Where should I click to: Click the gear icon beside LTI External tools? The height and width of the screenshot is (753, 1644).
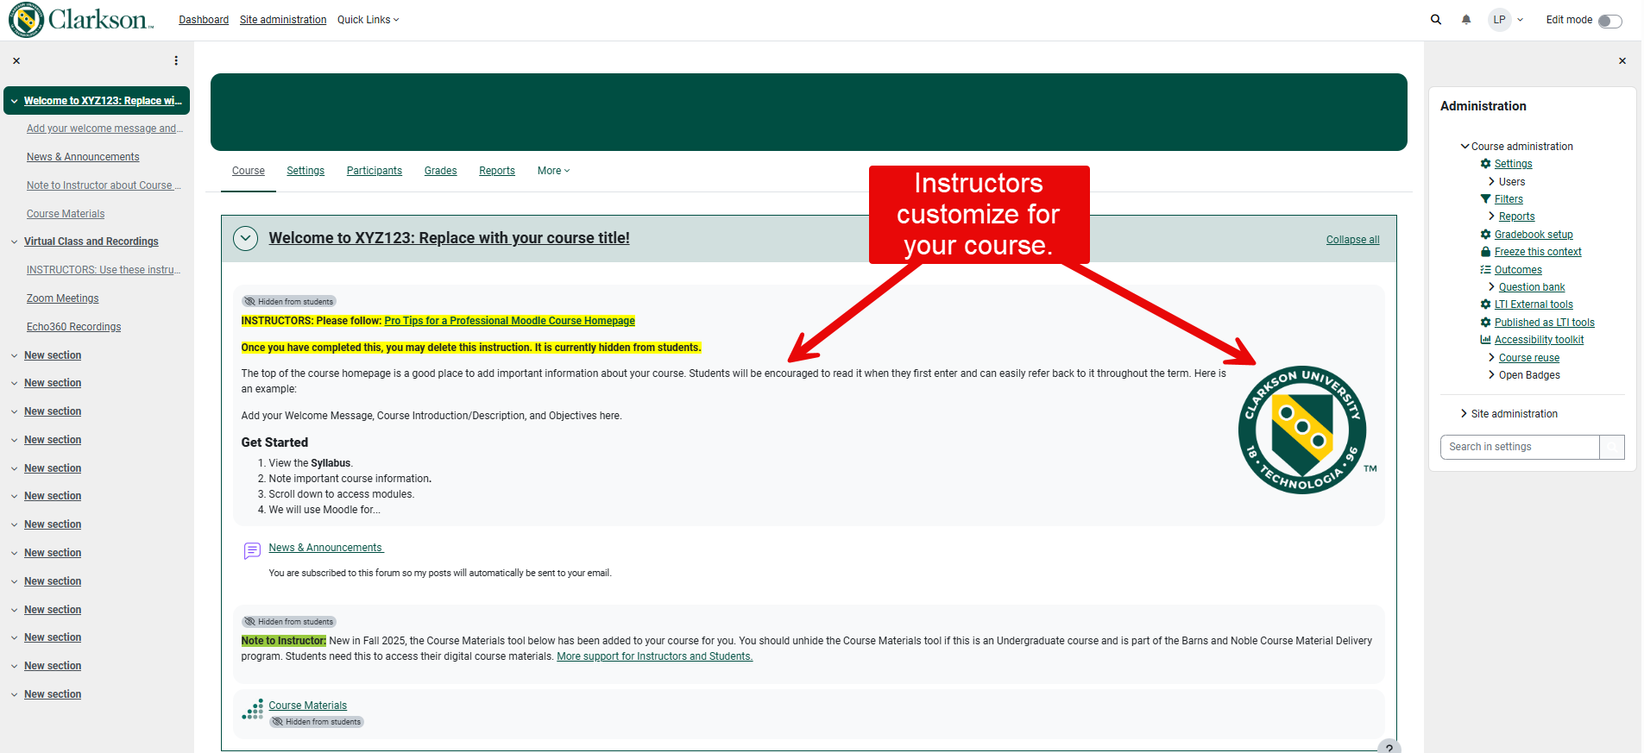click(x=1485, y=304)
